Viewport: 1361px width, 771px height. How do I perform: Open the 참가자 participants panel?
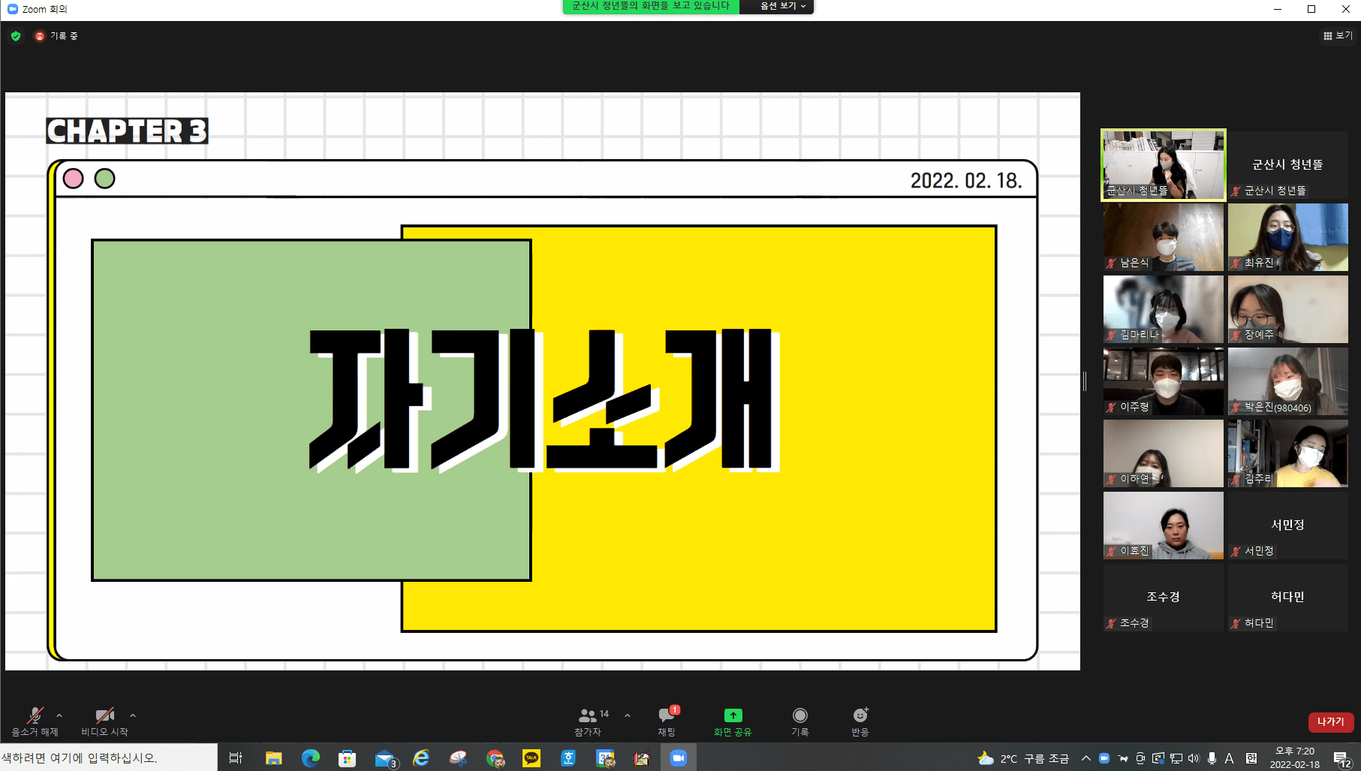click(x=589, y=721)
